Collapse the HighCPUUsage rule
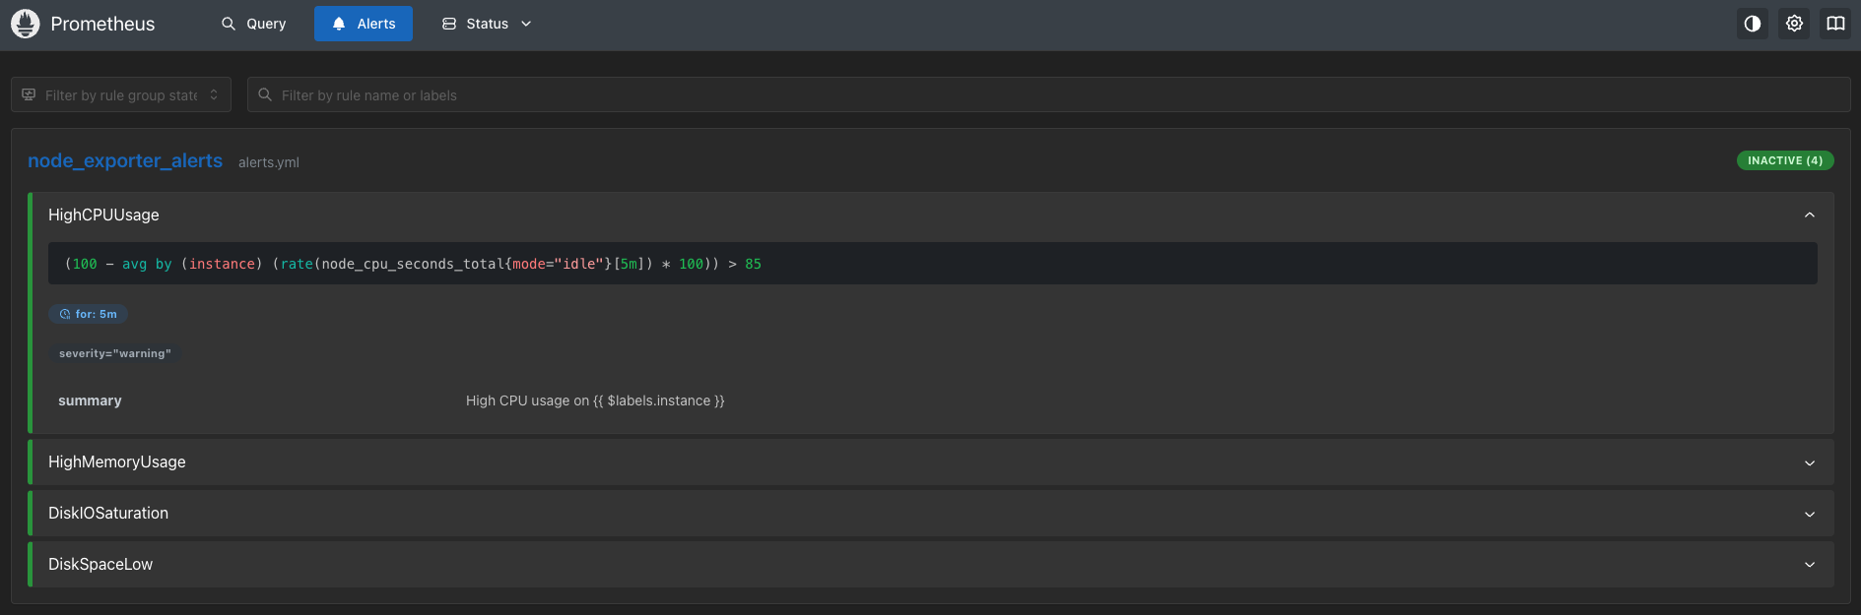 pos(1809,215)
